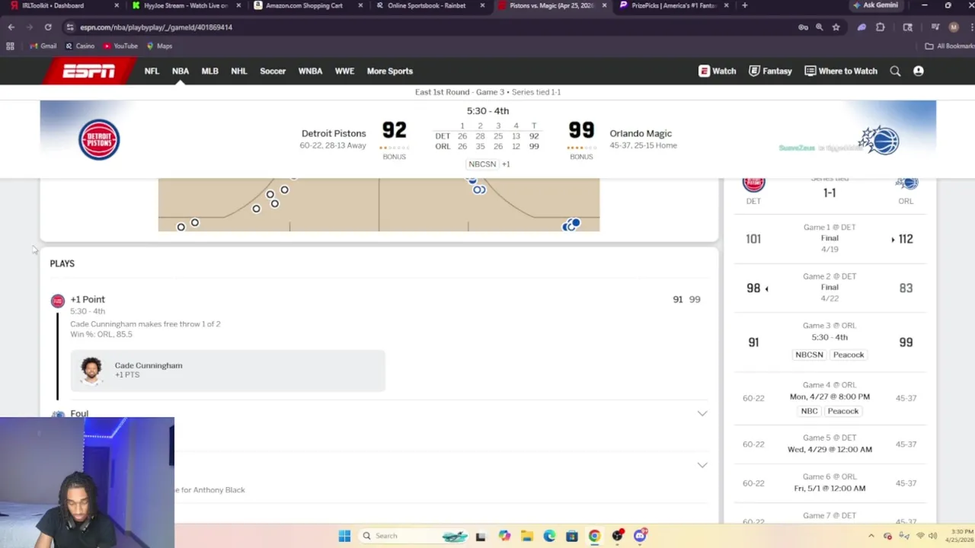Open Casino bookmark
The width and height of the screenshot is (975, 548).
80,46
